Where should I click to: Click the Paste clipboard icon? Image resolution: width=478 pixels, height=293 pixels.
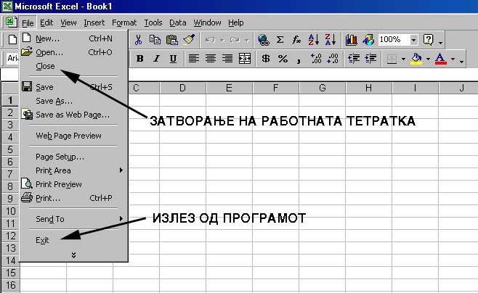click(172, 40)
